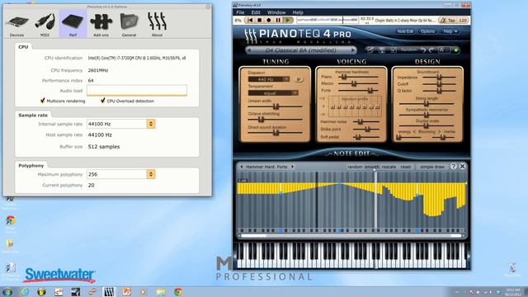Click the next preset arrow in Pianoteq
The height and width of the screenshot is (297, 528).
coord(353,50)
